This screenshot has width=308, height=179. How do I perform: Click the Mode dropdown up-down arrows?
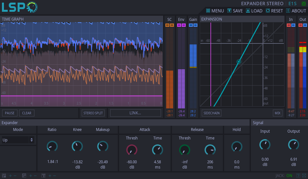[x=32, y=140]
